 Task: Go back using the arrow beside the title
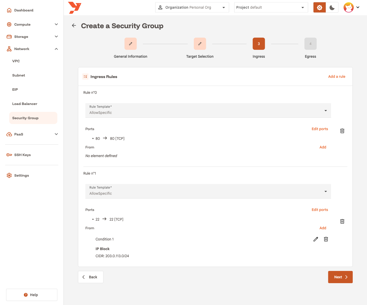point(74,26)
